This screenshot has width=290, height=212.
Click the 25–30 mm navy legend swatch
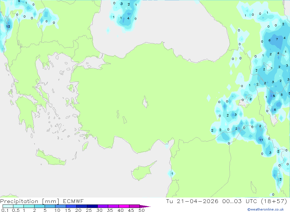click(92, 206)
